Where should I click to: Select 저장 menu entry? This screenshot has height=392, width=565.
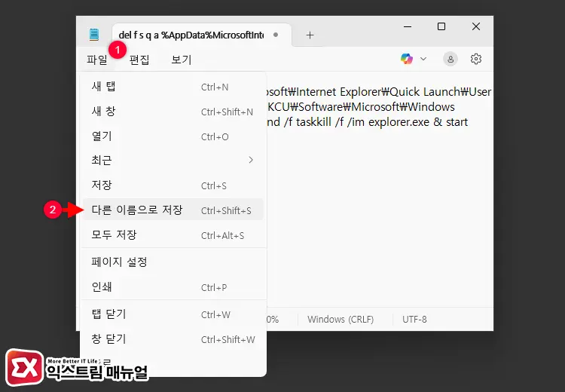coord(173,185)
